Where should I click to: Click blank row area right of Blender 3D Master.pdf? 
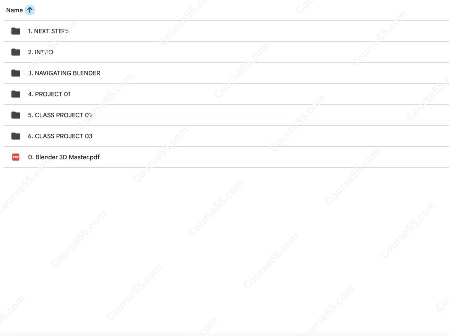[272, 157]
